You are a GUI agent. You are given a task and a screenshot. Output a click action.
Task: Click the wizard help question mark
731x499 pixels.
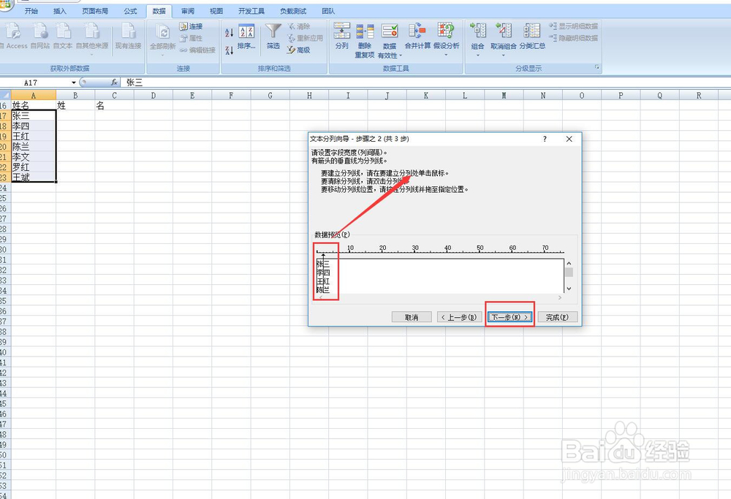(545, 139)
